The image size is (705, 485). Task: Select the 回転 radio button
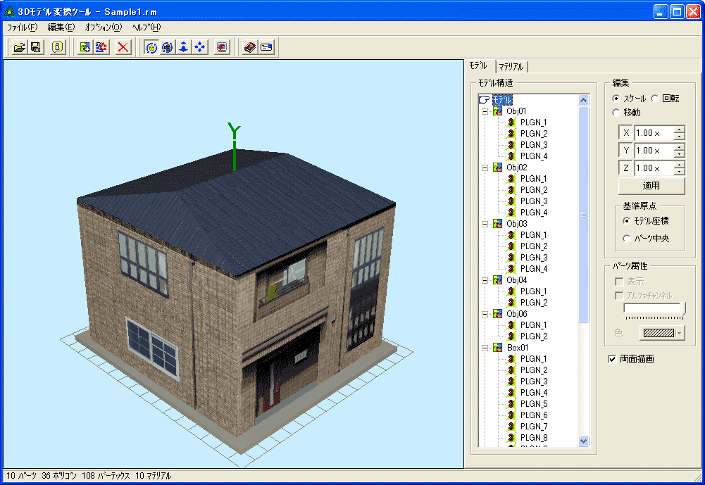point(655,99)
